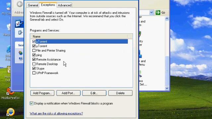Uncheck the highlighted µTorrent entry checkbox
Image resolution: width=212 pixels, height=119 pixels.
tap(34, 41)
